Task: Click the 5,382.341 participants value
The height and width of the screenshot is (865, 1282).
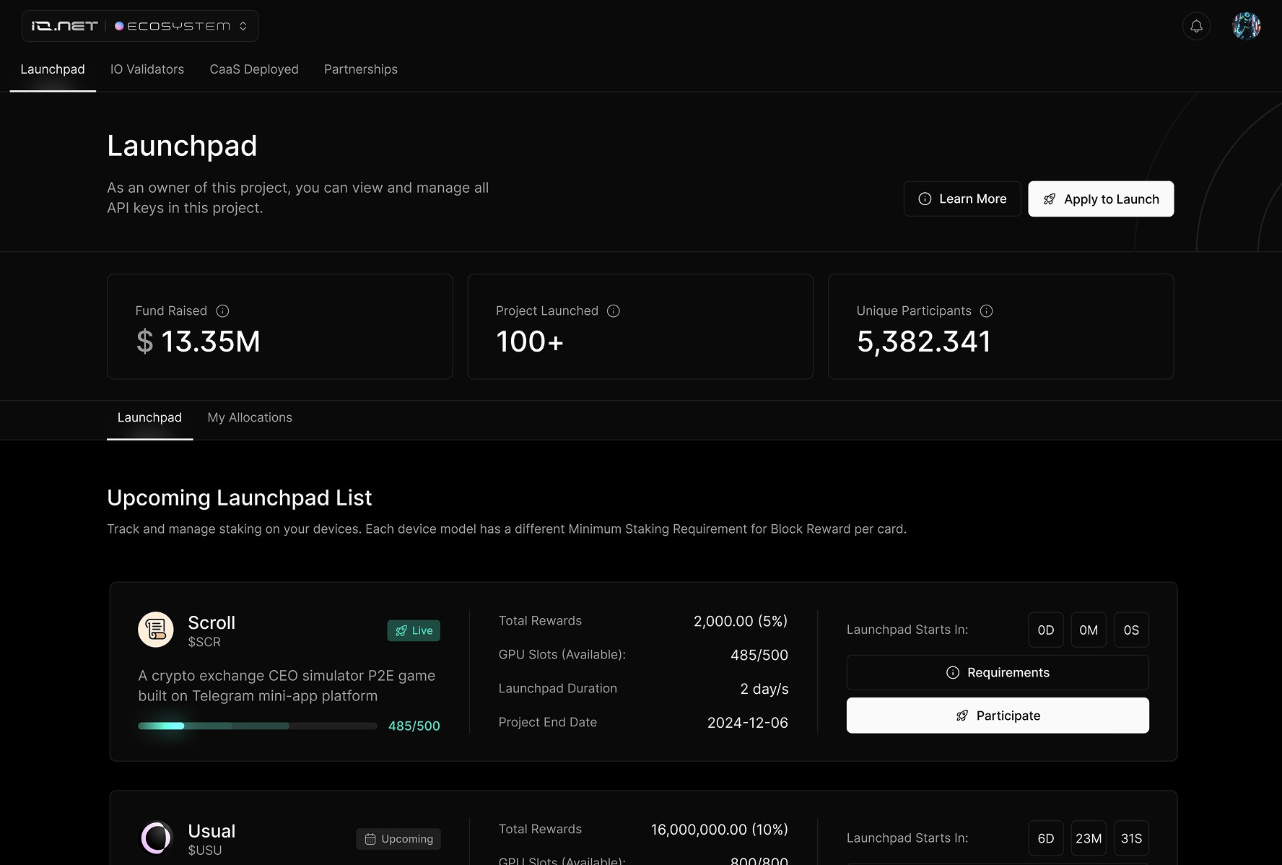Action: coord(924,342)
